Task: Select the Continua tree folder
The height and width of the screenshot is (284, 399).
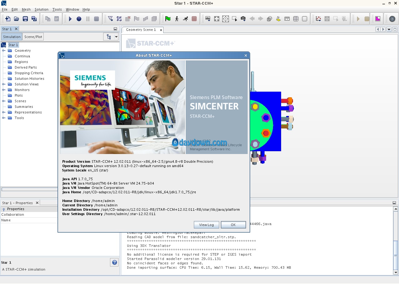Action: (23, 56)
